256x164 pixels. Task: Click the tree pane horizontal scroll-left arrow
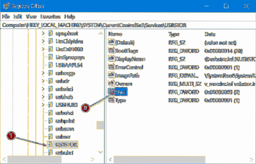click(4, 159)
